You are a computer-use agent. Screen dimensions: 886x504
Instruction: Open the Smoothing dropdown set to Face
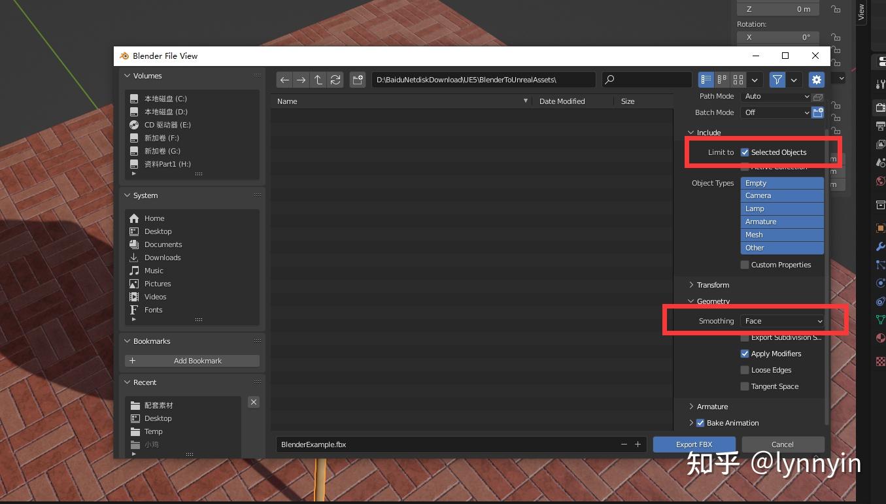pyautogui.click(x=782, y=321)
